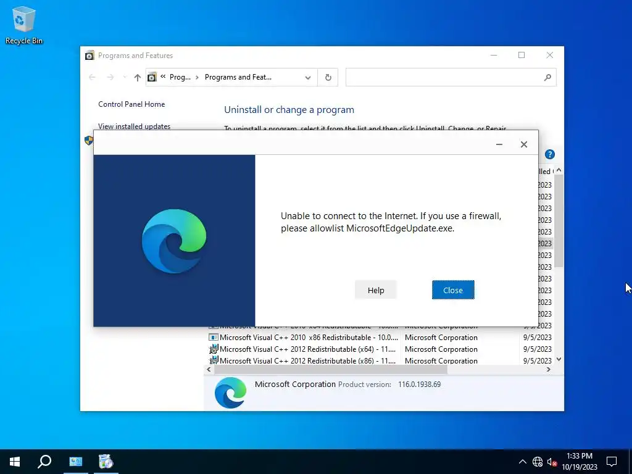
Task: Open recent locations dropdown arrow
Action: click(124, 77)
